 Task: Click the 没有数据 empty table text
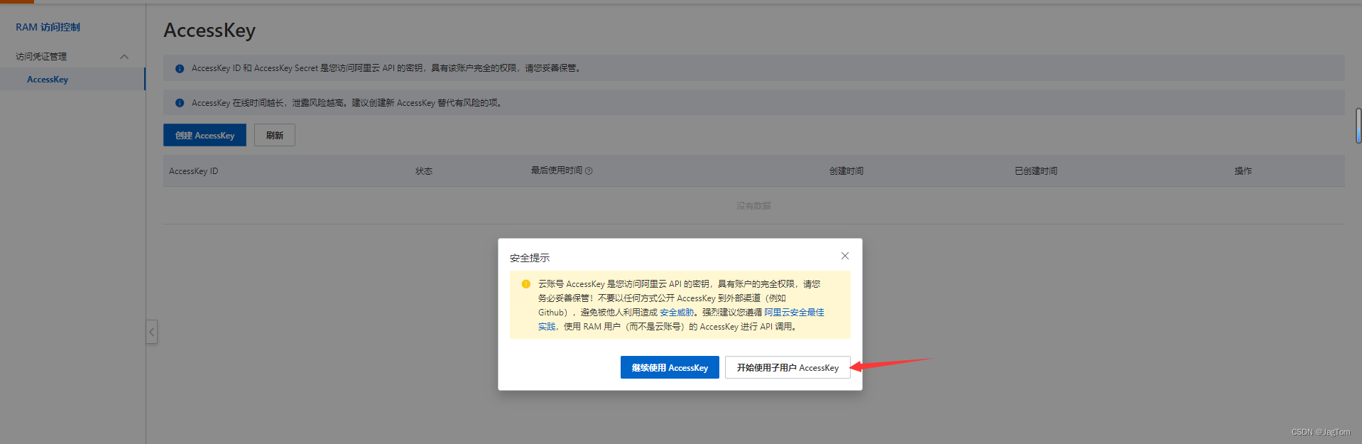click(x=753, y=206)
